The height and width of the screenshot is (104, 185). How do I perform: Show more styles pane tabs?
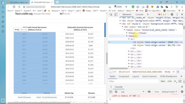[181, 76]
